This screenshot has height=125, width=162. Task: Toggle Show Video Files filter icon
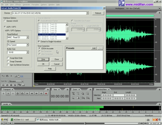[x=11, y=85]
